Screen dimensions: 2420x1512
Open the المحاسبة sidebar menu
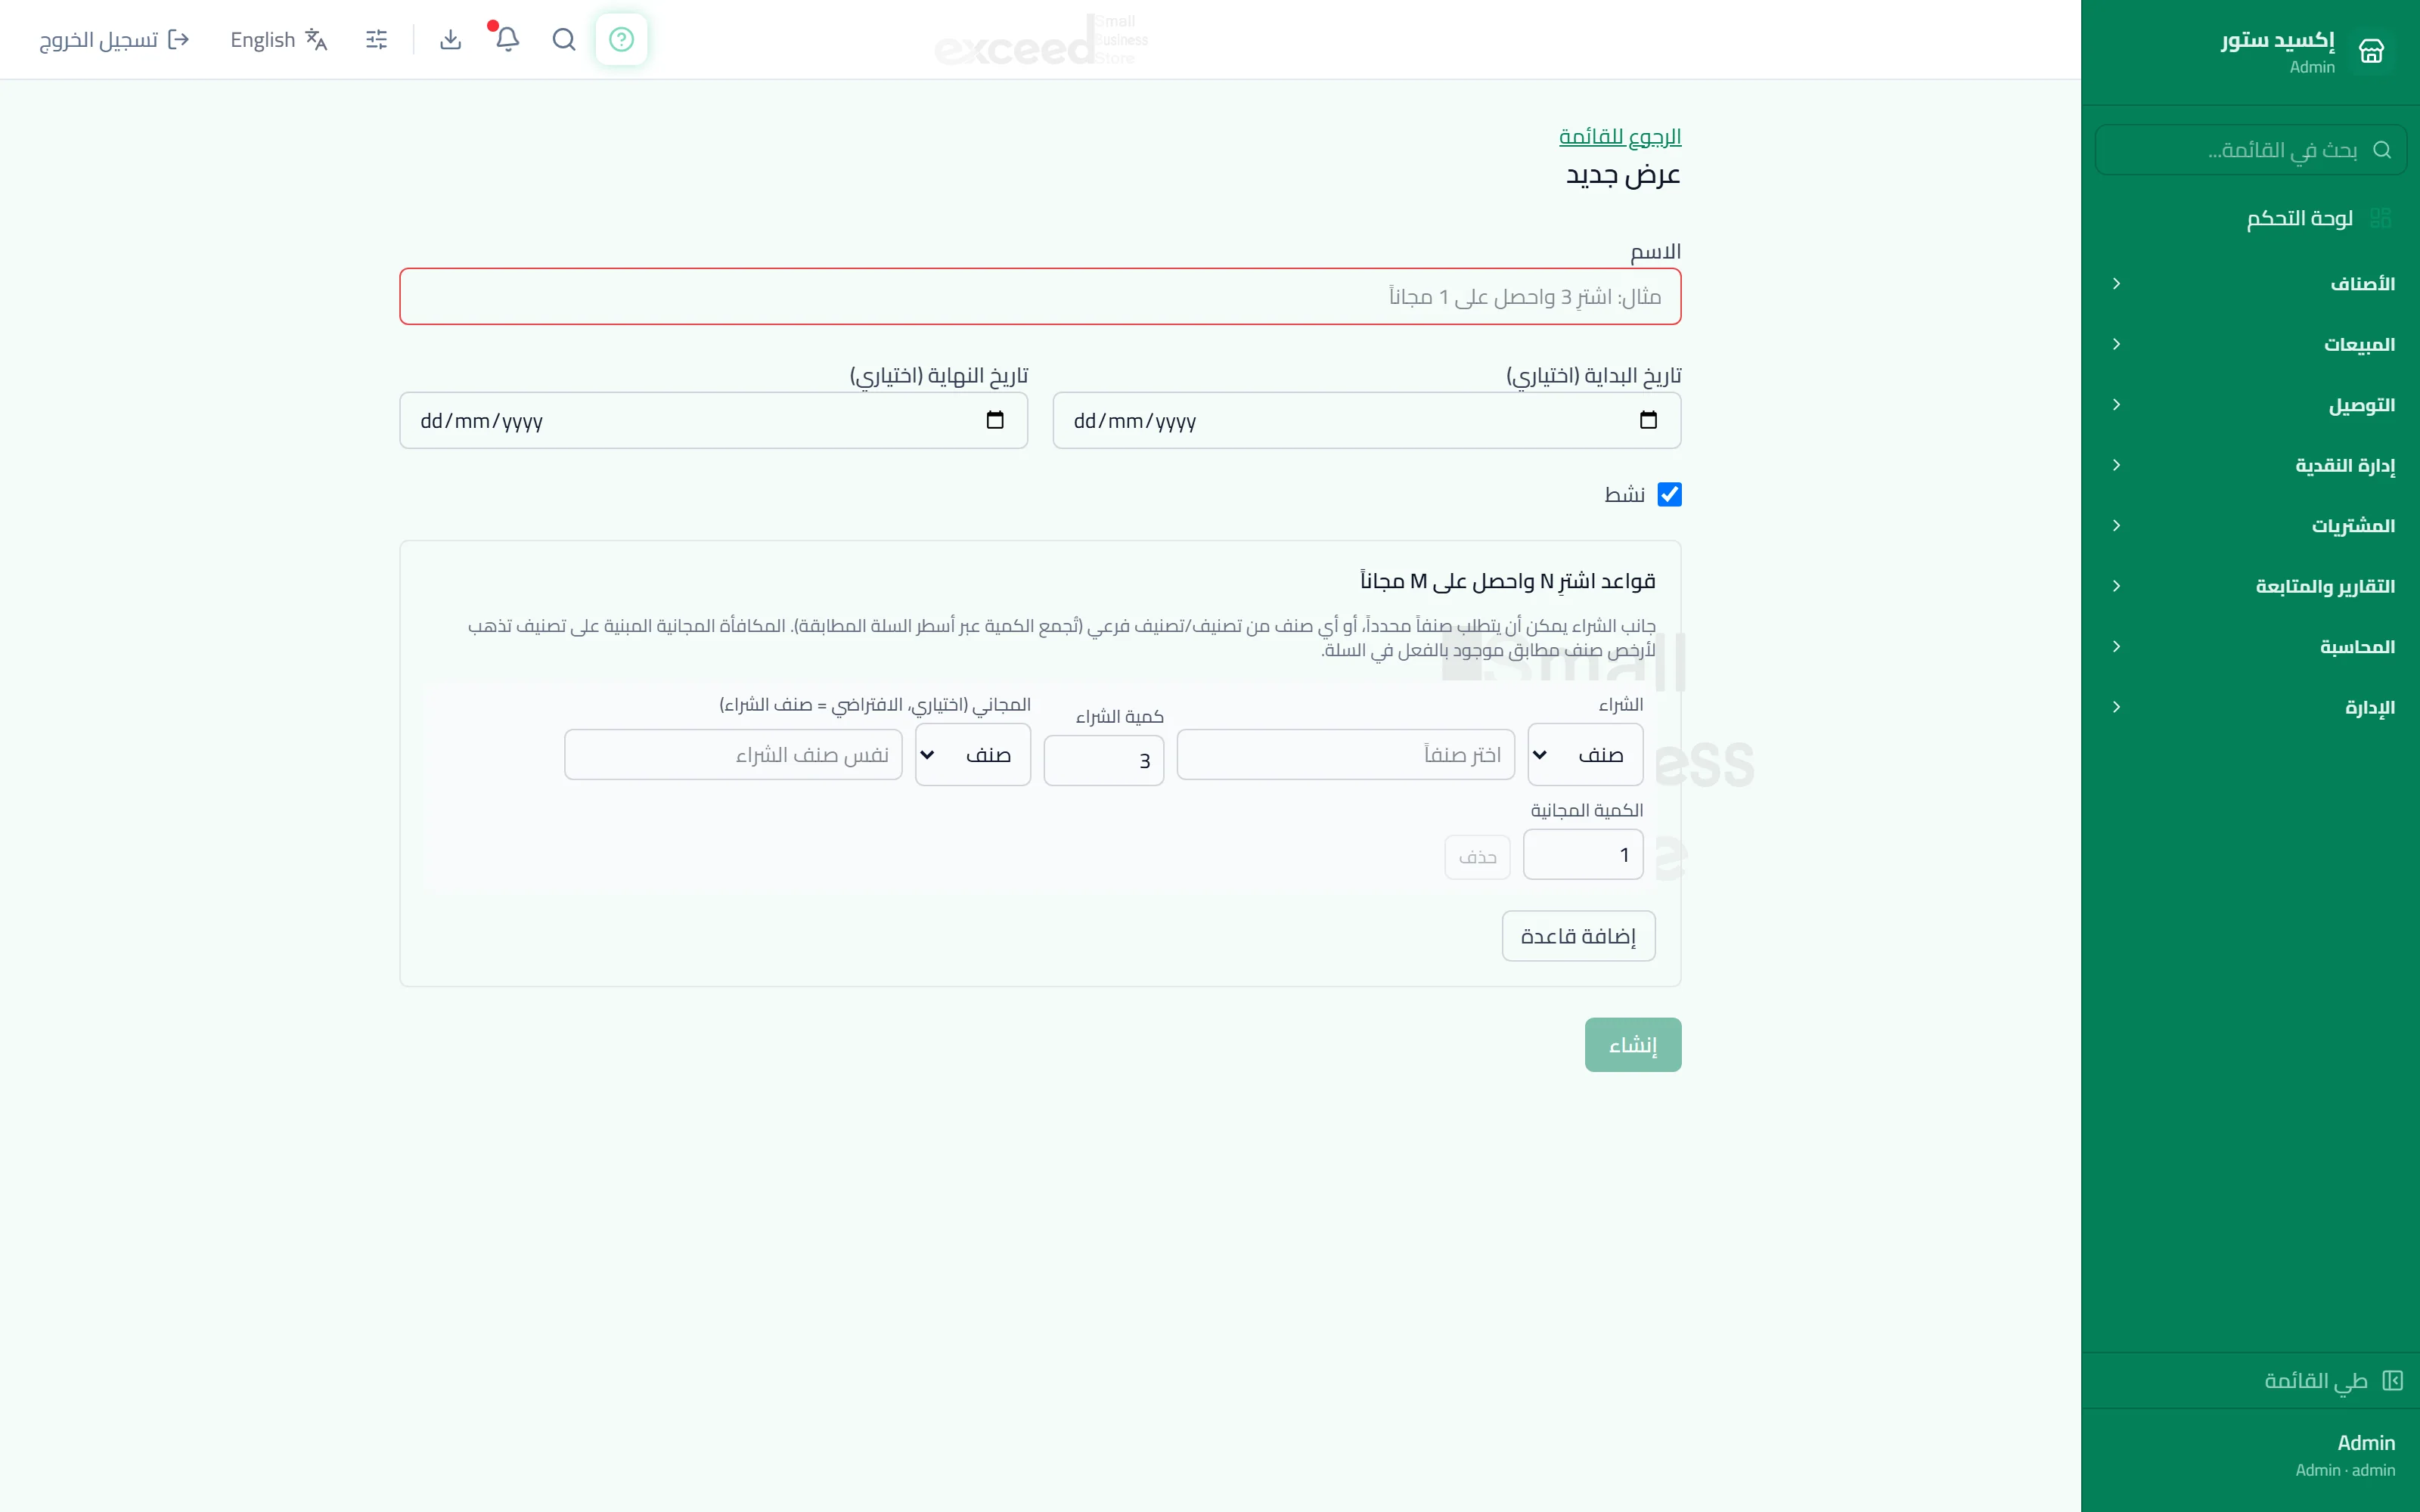coord(2251,647)
